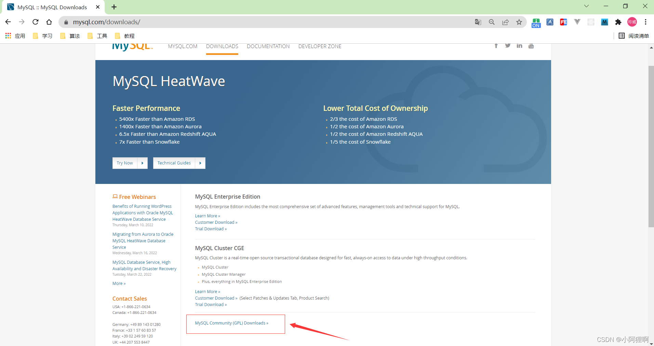Open the 教程 bookmarks folder
Screen dimensions: 654x346
[x=125, y=36]
